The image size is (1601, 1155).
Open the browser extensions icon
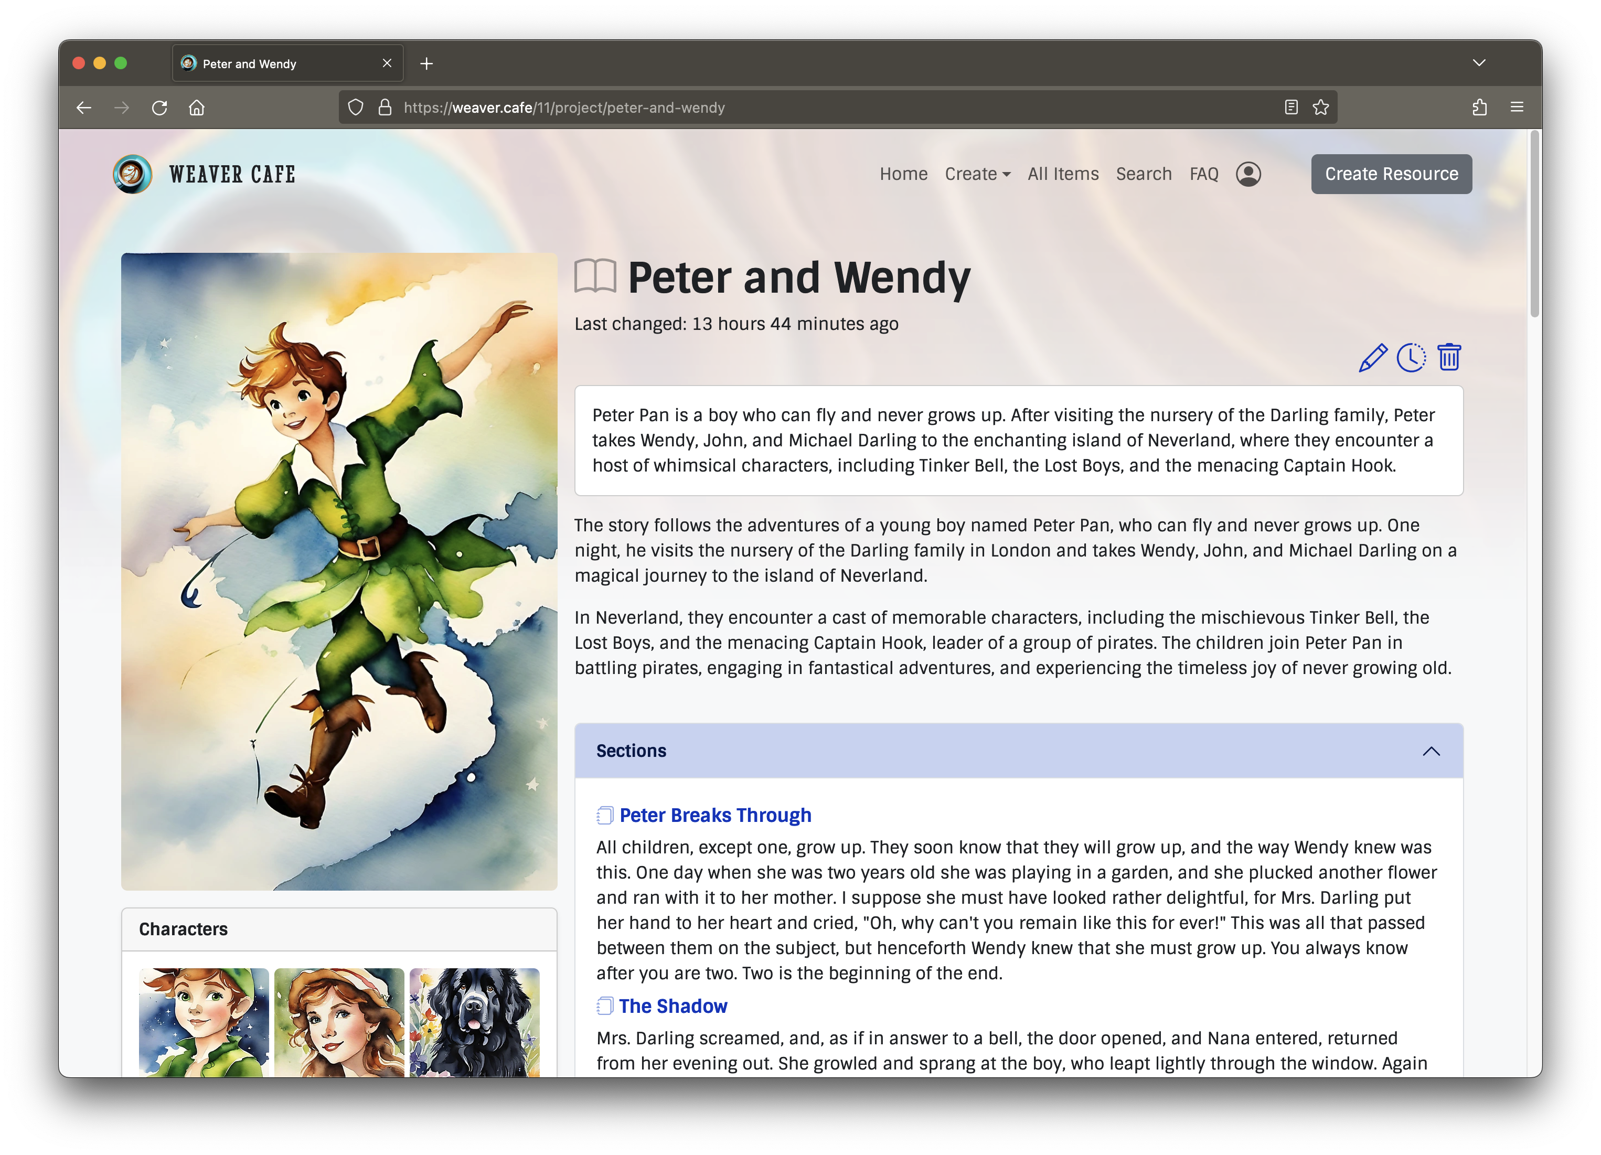pos(1480,108)
